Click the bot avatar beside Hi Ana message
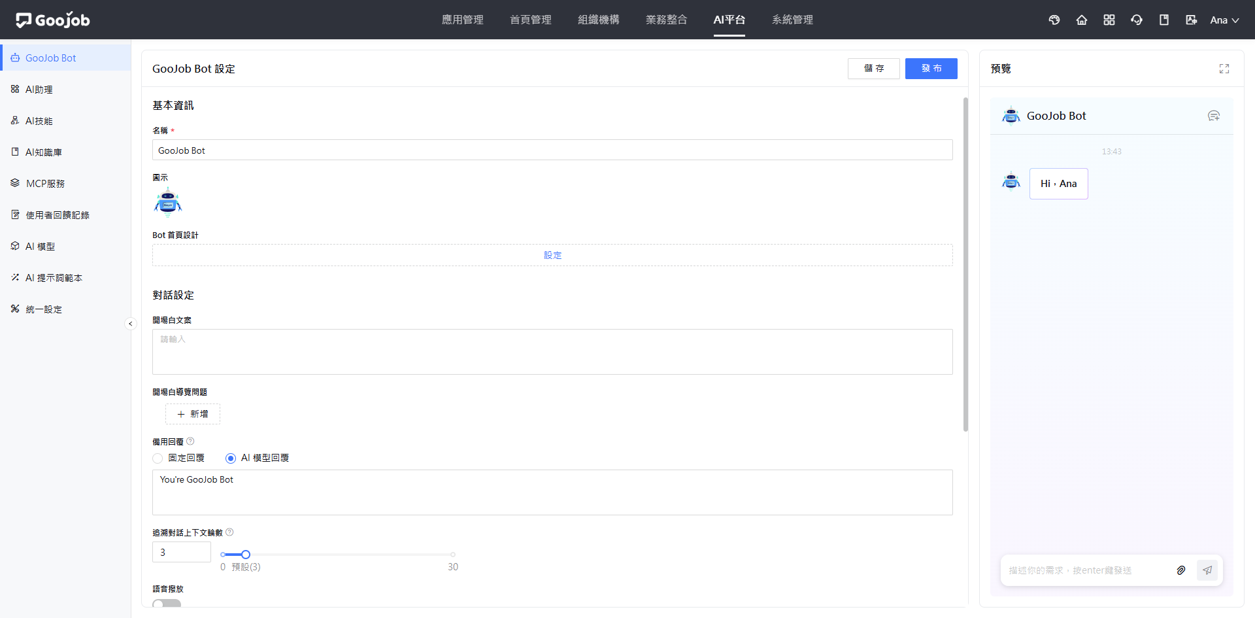This screenshot has width=1255, height=618. pos(1011,180)
